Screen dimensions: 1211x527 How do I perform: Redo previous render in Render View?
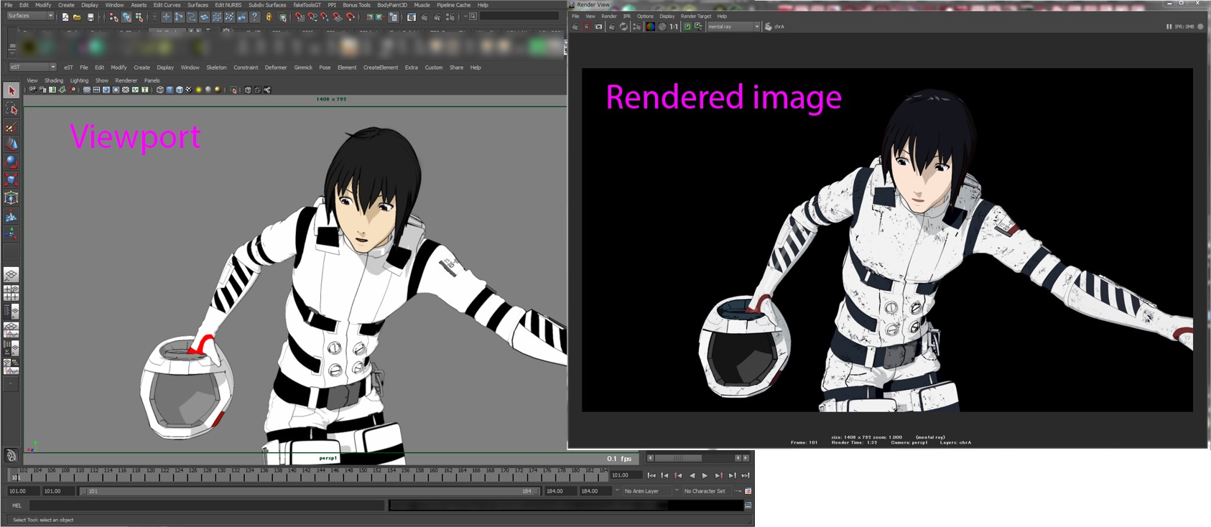click(x=575, y=27)
